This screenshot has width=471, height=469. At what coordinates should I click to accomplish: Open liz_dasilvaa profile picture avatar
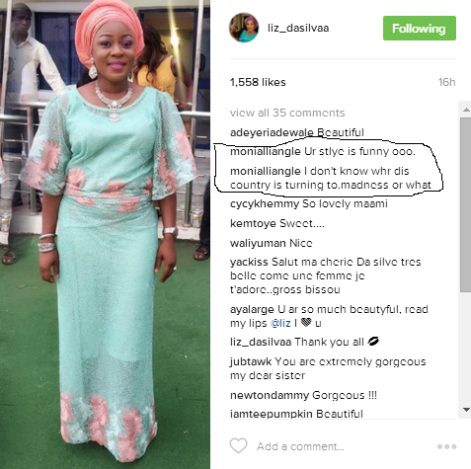coord(244,28)
